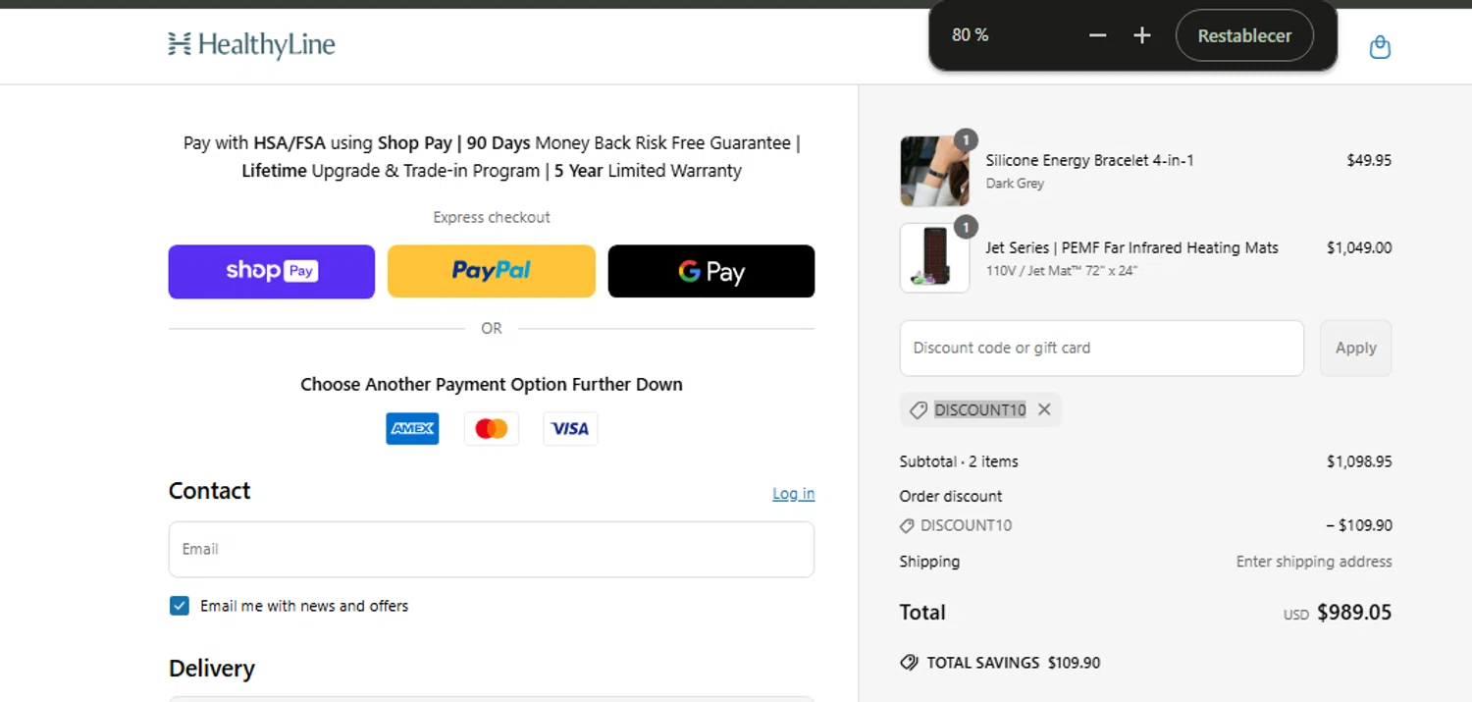Click the 110V / Jet Mat 72" x 24" variant
Screen dimensions: 1472x702
(1062, 271)
